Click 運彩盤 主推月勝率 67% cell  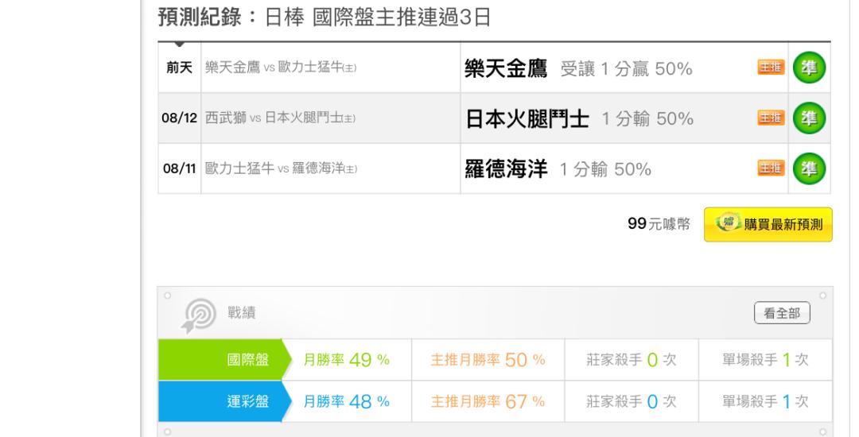(488, 401)
